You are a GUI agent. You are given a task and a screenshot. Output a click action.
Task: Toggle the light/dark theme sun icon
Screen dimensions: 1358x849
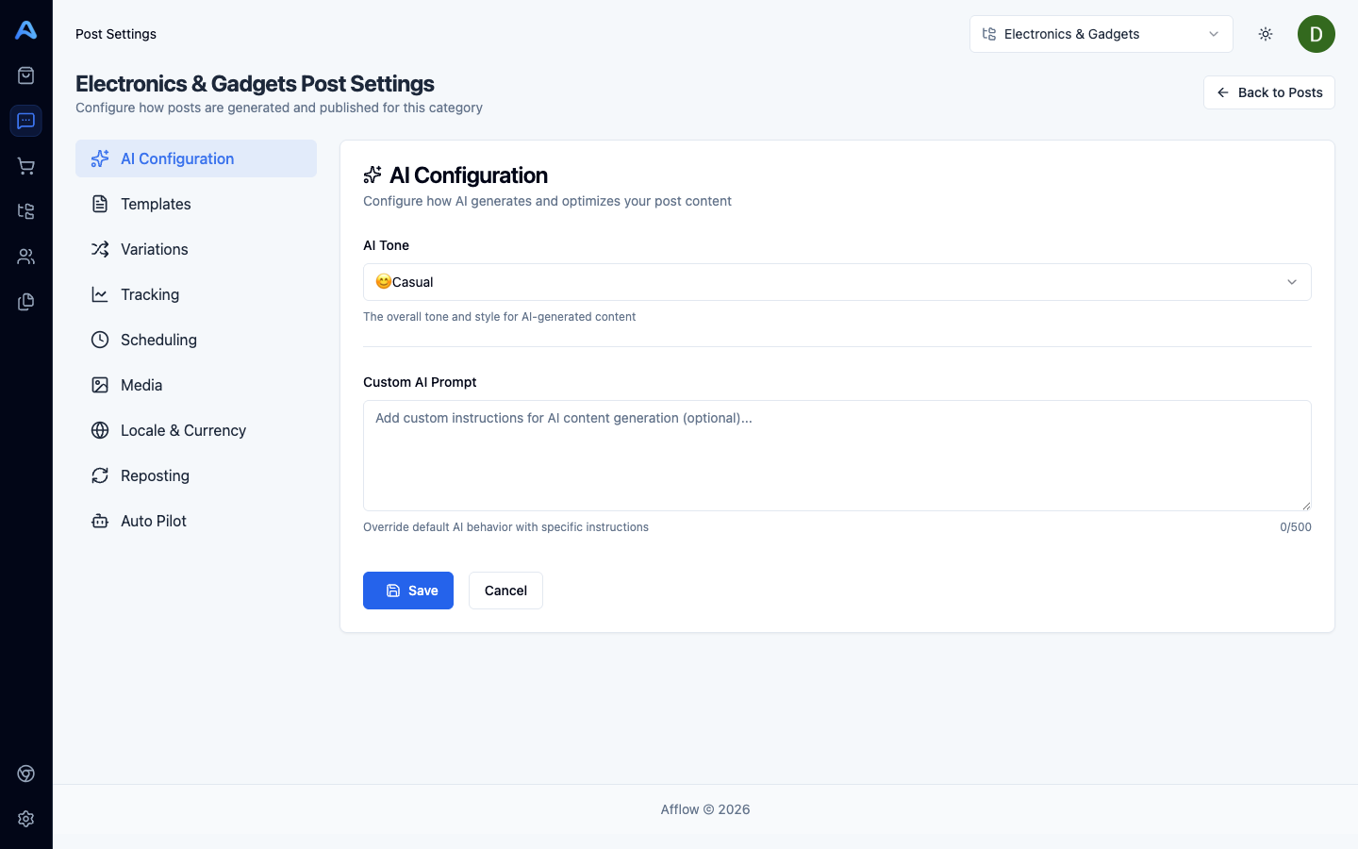point(1266,34)
